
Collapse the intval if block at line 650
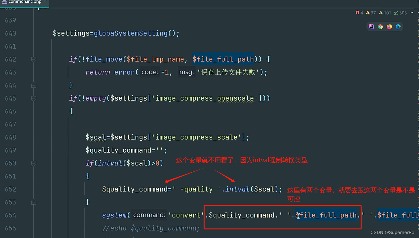34,164
